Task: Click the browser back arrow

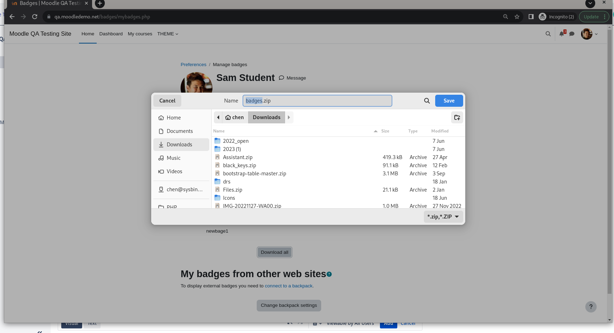Action: coord(12,17)
